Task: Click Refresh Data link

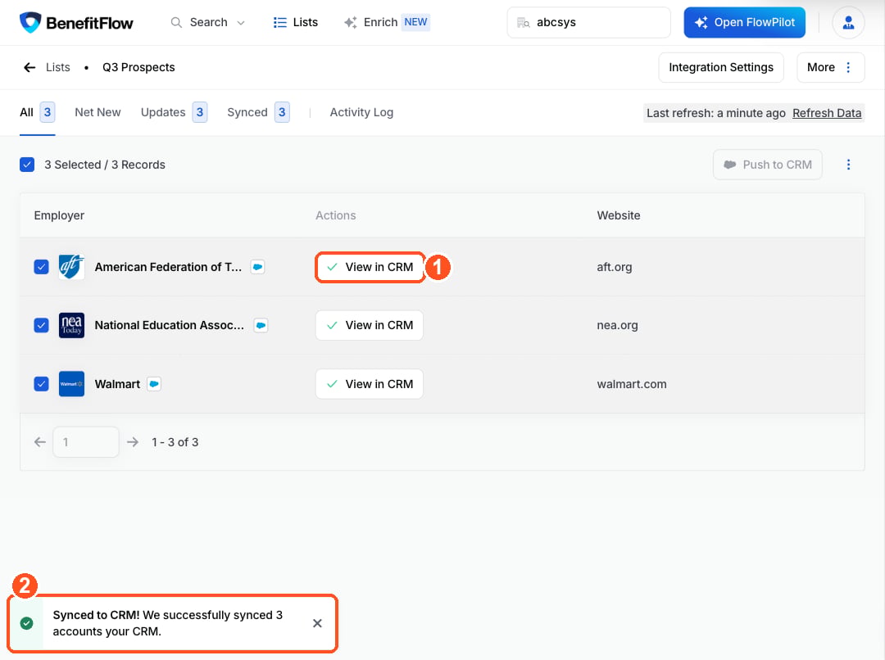Action: coord(827,113)
